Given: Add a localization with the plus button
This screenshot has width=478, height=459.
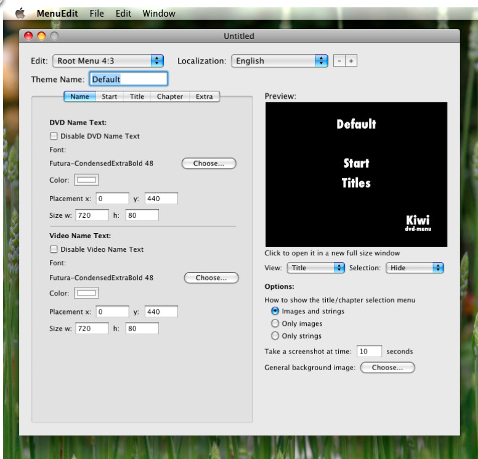Looking at the screenshot, I should [x=351, y=61].
